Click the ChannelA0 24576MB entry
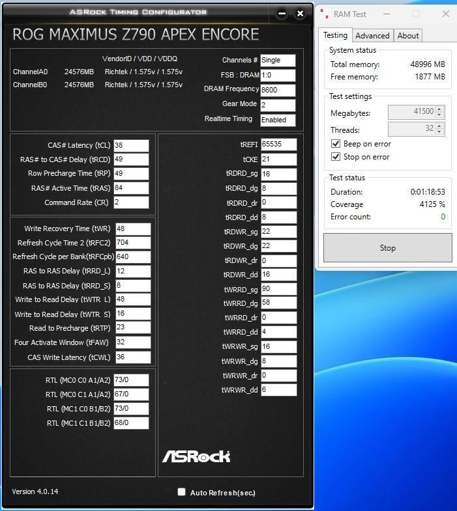This screenshot has height=511, width=457. [x=53, y=72]
